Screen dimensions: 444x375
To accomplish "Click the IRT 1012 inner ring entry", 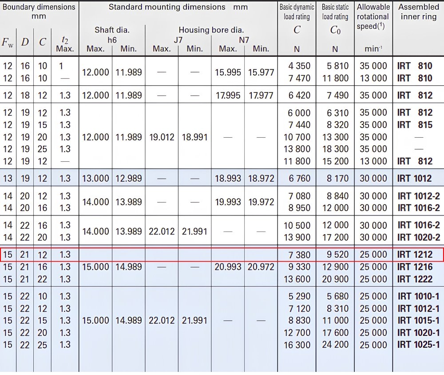I will pyautogui.click(x=414, y=178).
